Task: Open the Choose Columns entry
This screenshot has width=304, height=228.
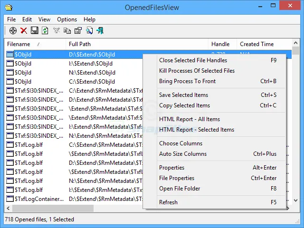Action: point(221,143)
